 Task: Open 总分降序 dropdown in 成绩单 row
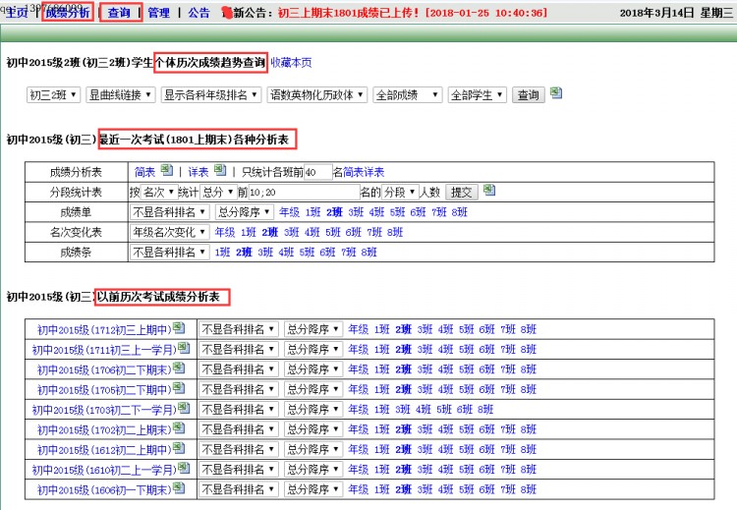pos(244,212)
